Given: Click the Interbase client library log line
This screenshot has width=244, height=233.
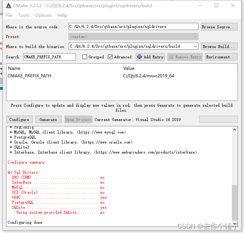Looking at the screenshot, I should (103, 152).
